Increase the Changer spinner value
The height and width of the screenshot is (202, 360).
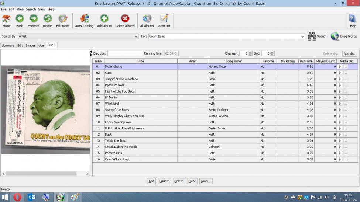251,52
